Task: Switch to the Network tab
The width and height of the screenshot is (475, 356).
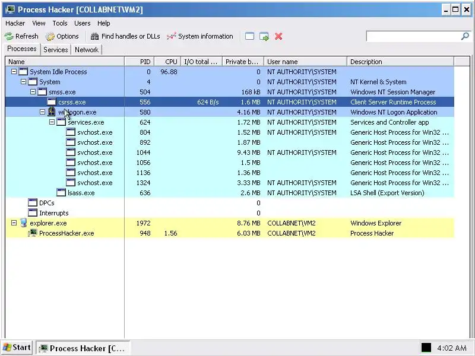Action: click(x=87, y=50)
